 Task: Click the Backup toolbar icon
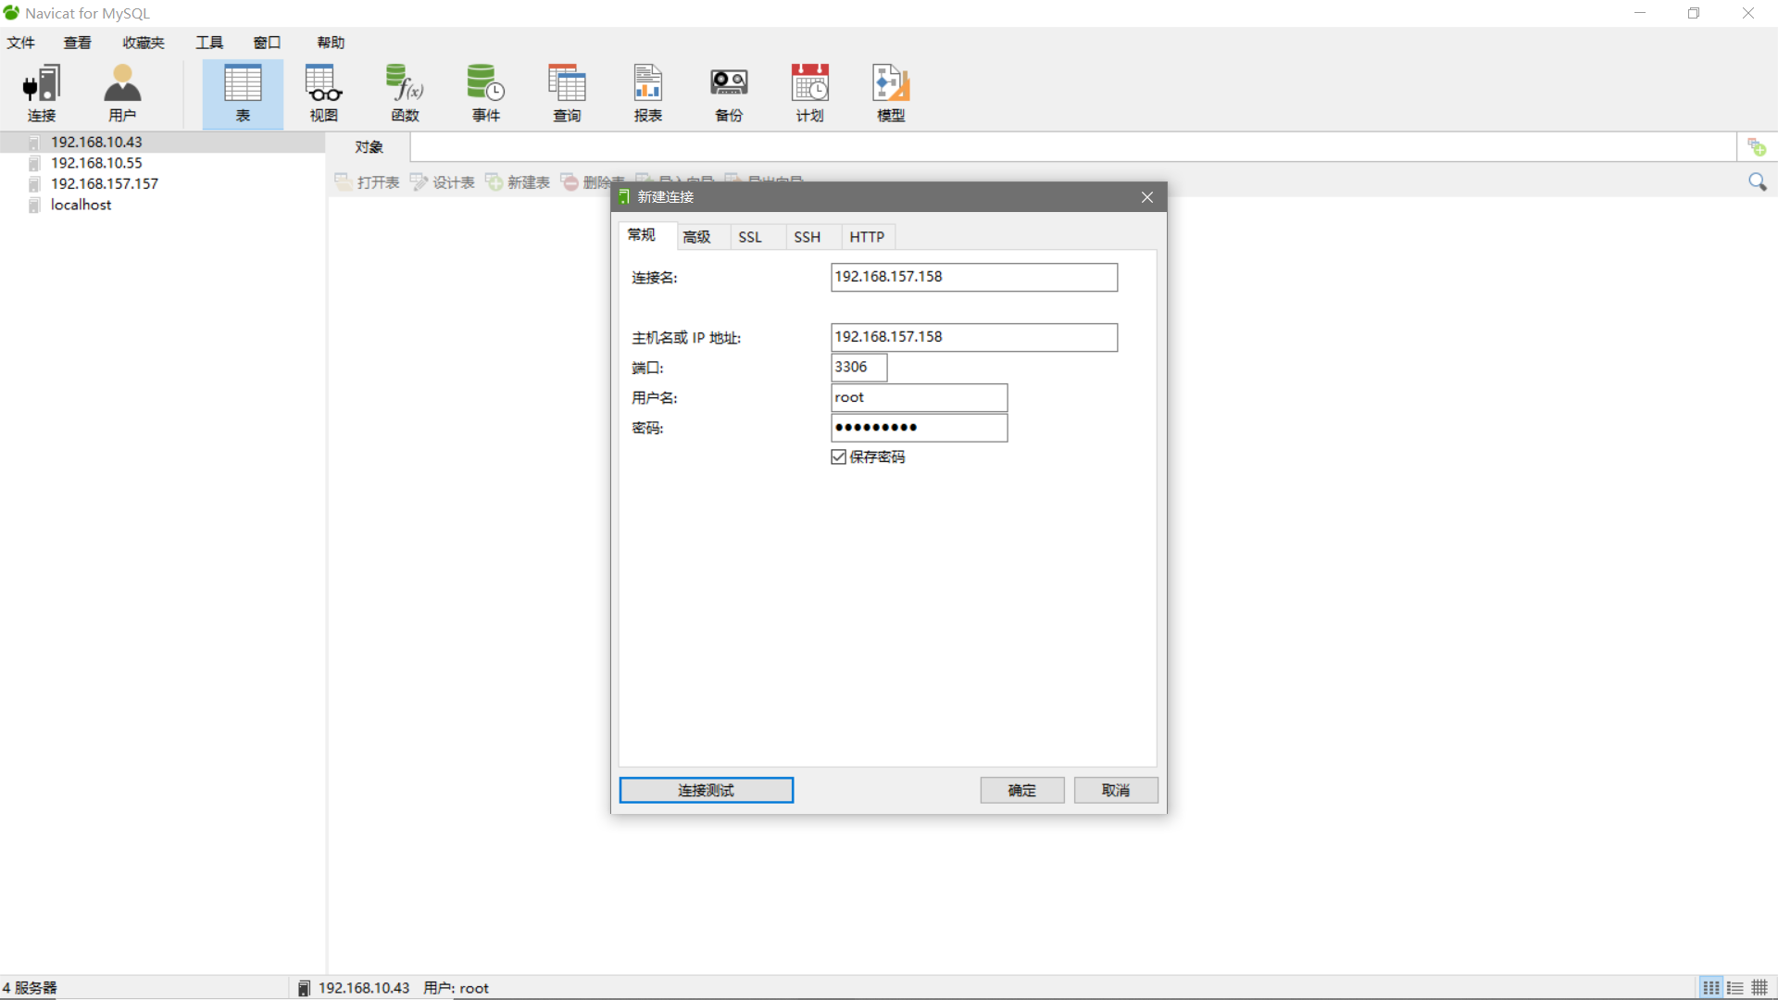point(729,93)
